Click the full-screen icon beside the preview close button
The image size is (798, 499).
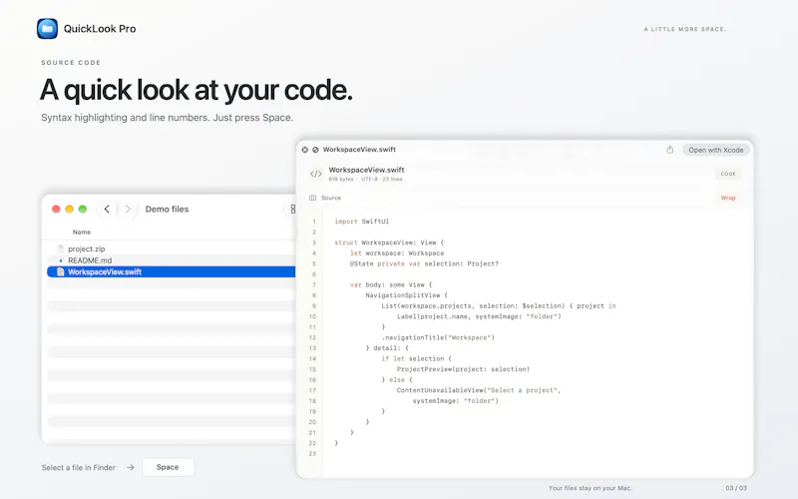tap(315, 150)
